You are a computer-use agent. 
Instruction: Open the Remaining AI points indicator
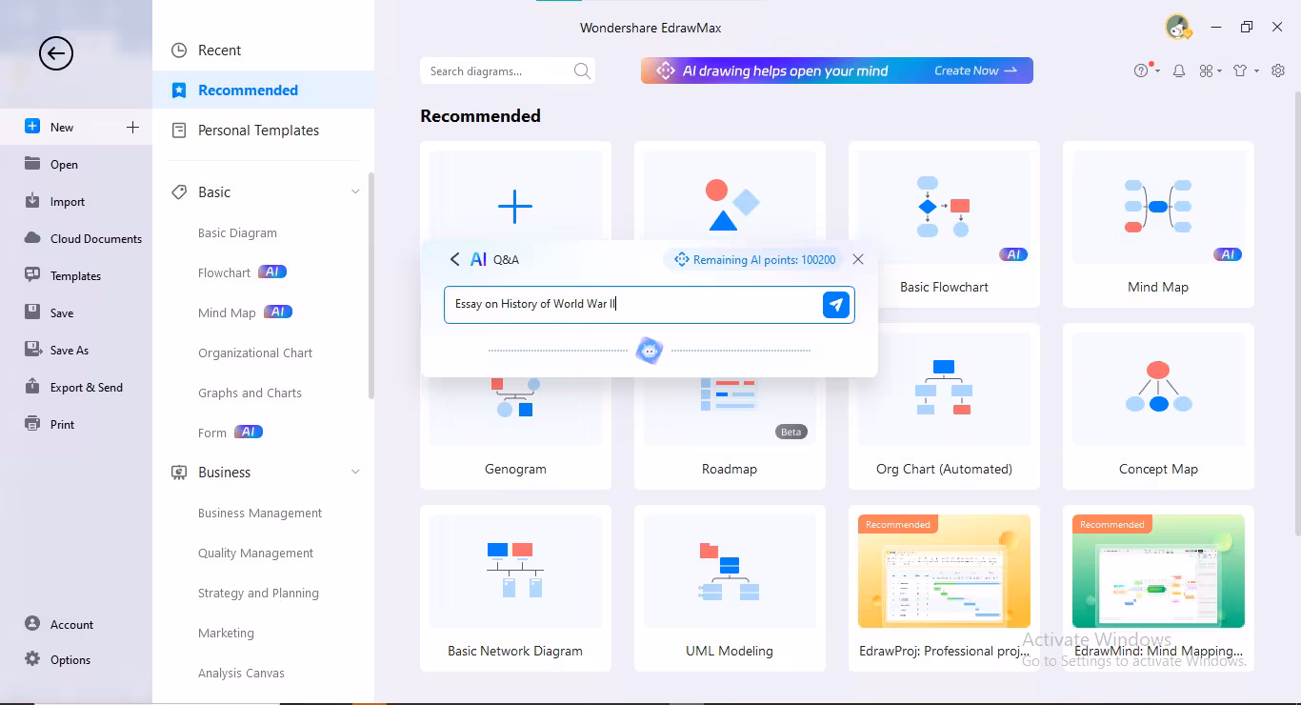tap(754, 259)
